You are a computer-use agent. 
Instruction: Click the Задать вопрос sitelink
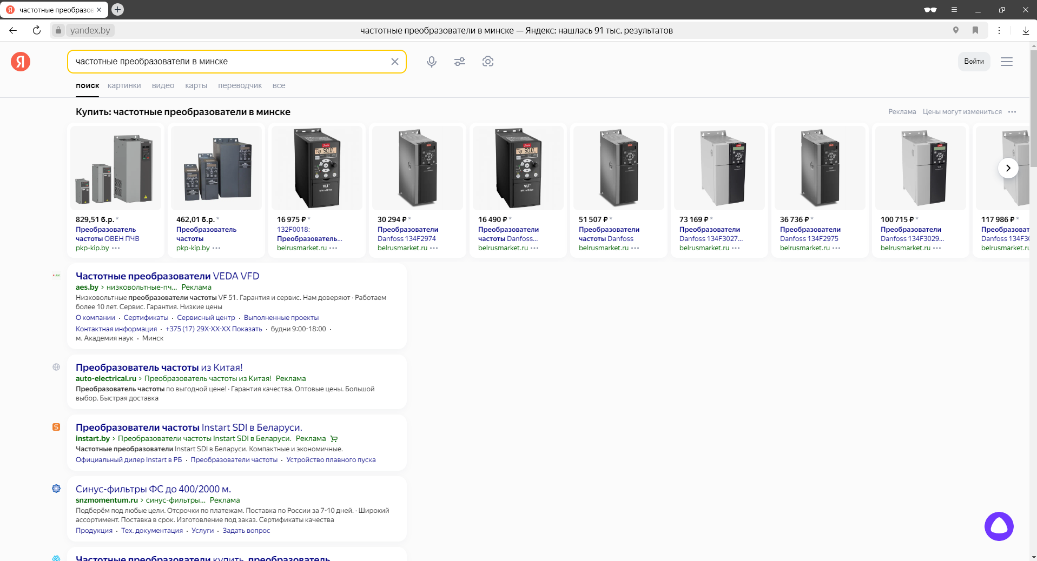coord(246,531)
